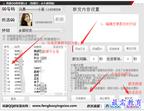
Task: Check the checkbox for row 9 孟起
Action: (5, 78)
